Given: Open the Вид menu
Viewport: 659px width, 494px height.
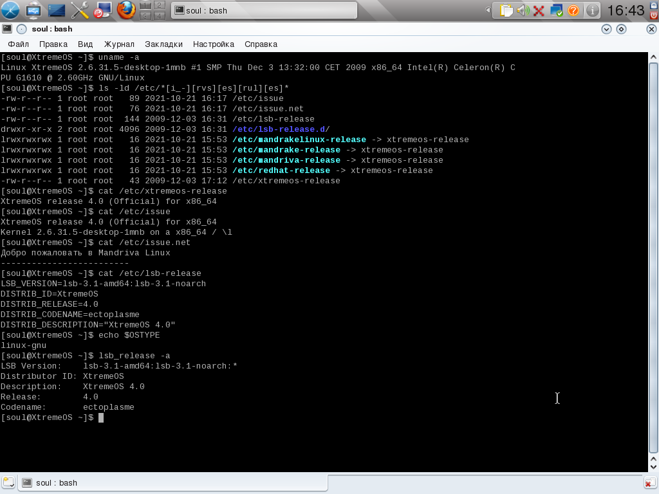Looking at the screenshot, I should pyautogui.click(x=86, y=44).
